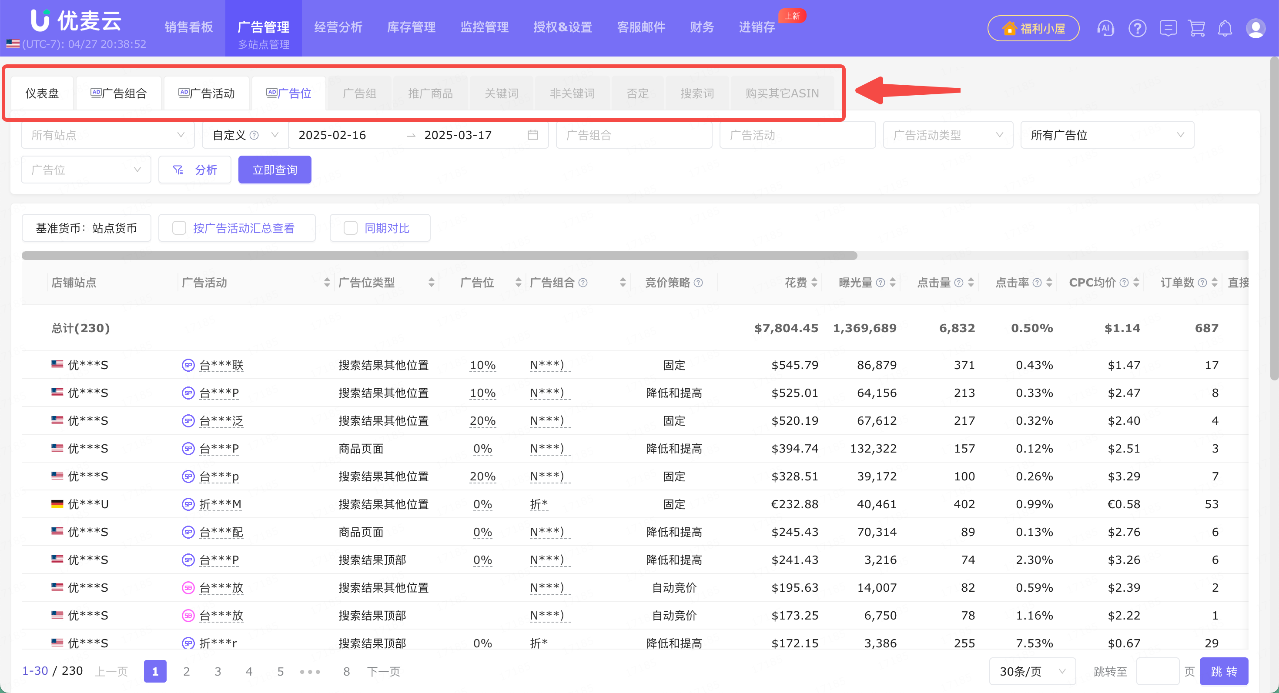The image size is (1279, 693).
Task: Enable 同期对比 checkbox
Action: pyautogui.click(x=351, y=228)
